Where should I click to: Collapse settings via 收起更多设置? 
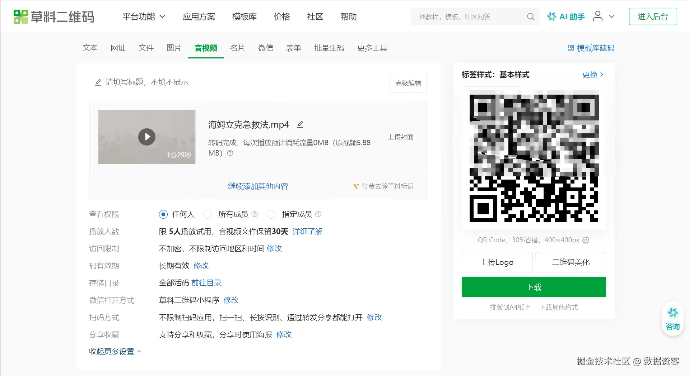[x=115, y=352]
